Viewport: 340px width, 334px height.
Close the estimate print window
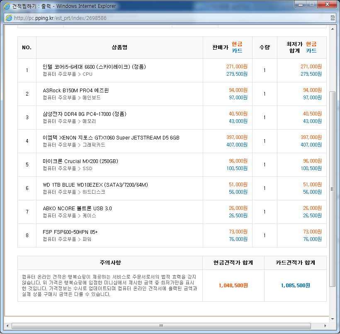tap(327, 5)
